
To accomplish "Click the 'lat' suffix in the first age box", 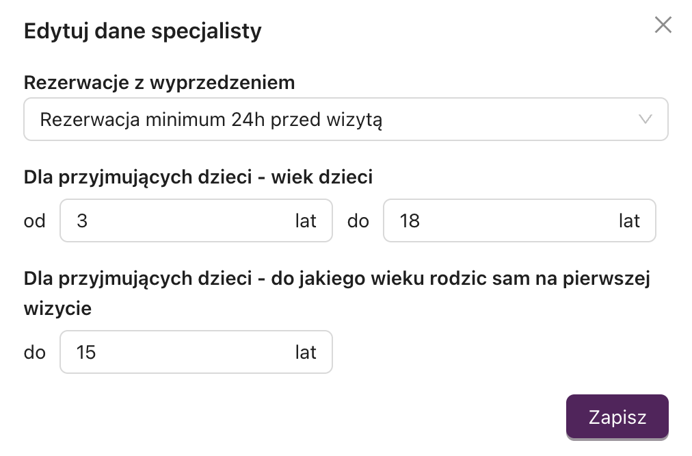I will 306,220.
